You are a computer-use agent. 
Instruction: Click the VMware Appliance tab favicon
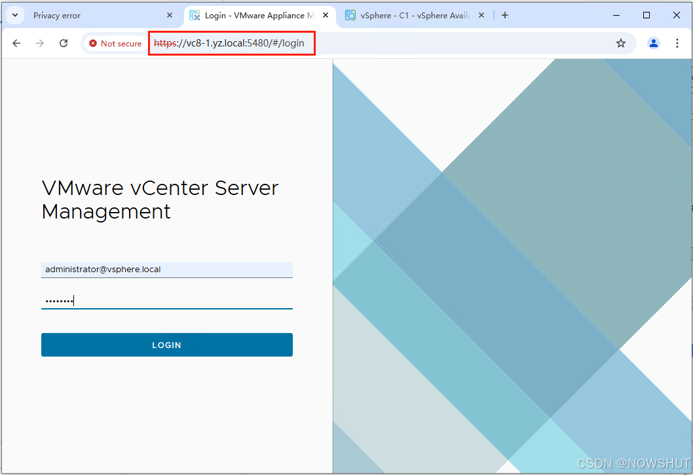coord(195,16)
